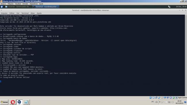Click the VirtualBox title bar app icon
Viewport: 187px width, 105px height.
pos(1,1)
